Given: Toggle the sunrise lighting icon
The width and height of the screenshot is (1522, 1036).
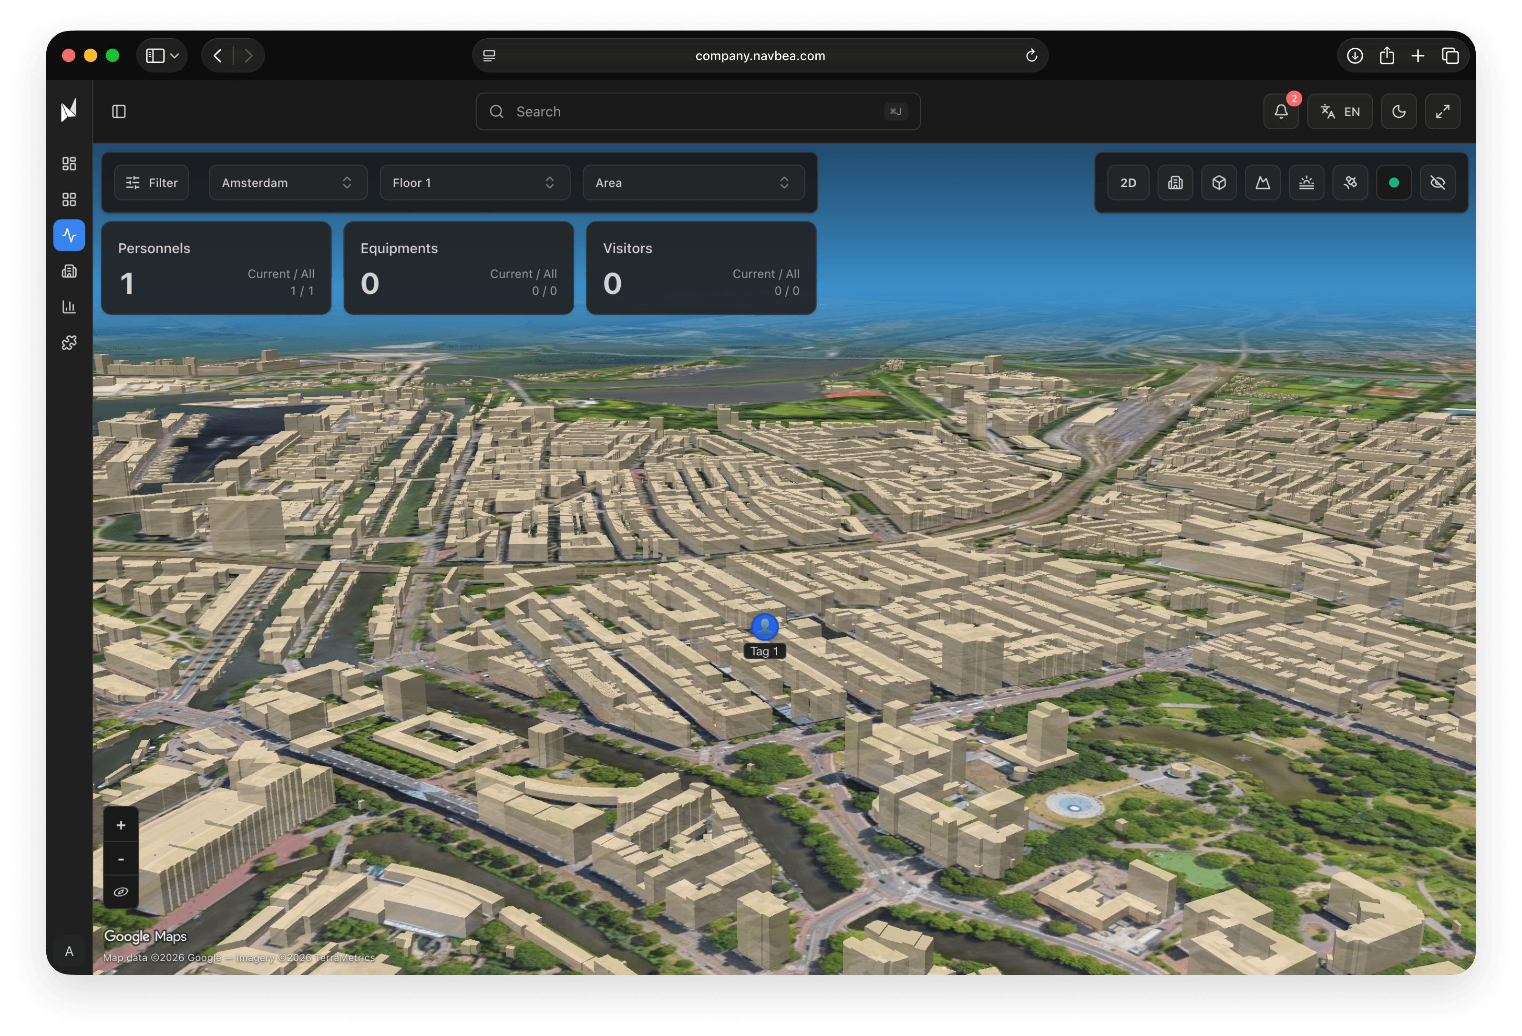Looking at the screenshot, I should click(1306, 183).
